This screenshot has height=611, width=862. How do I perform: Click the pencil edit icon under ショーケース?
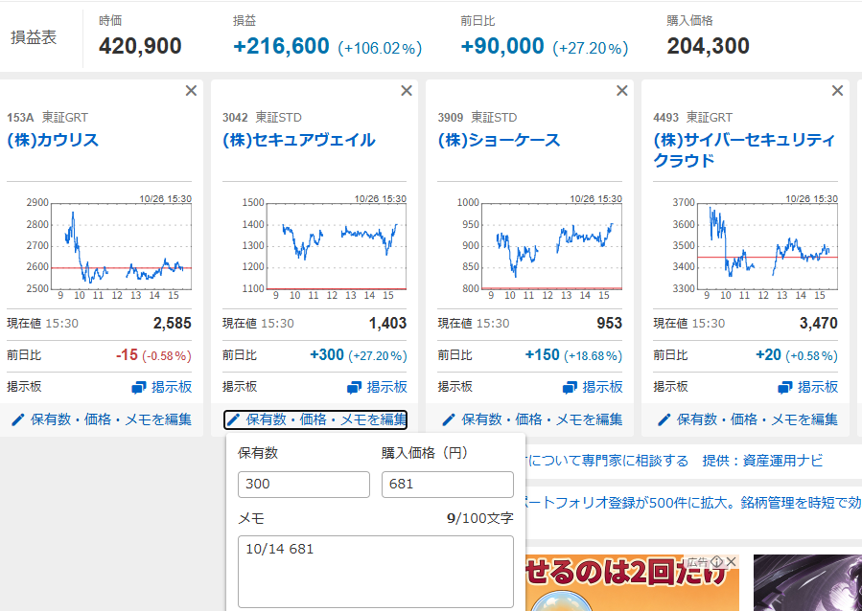coord(449,420)
